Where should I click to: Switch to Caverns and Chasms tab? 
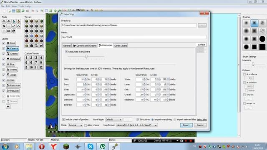pyautogui.click(x=85, y=45)
